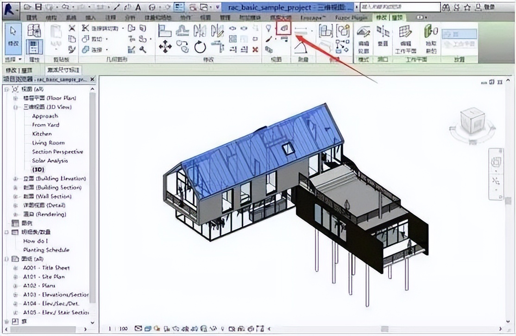Close the Project Browser panel

92,80
